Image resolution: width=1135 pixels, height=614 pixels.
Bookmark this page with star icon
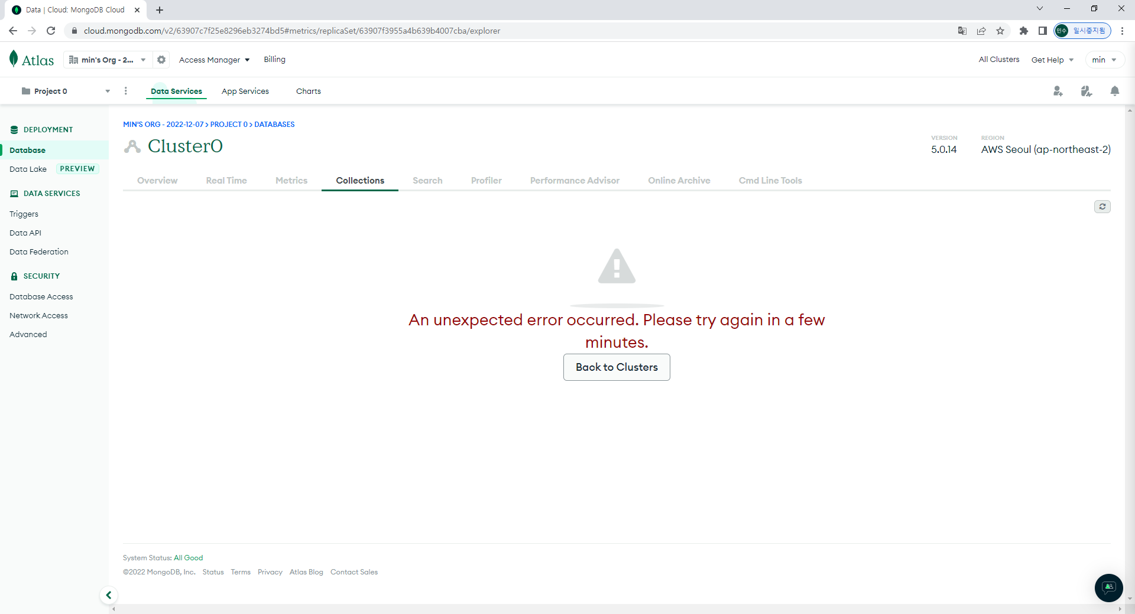coord(1000,31)
